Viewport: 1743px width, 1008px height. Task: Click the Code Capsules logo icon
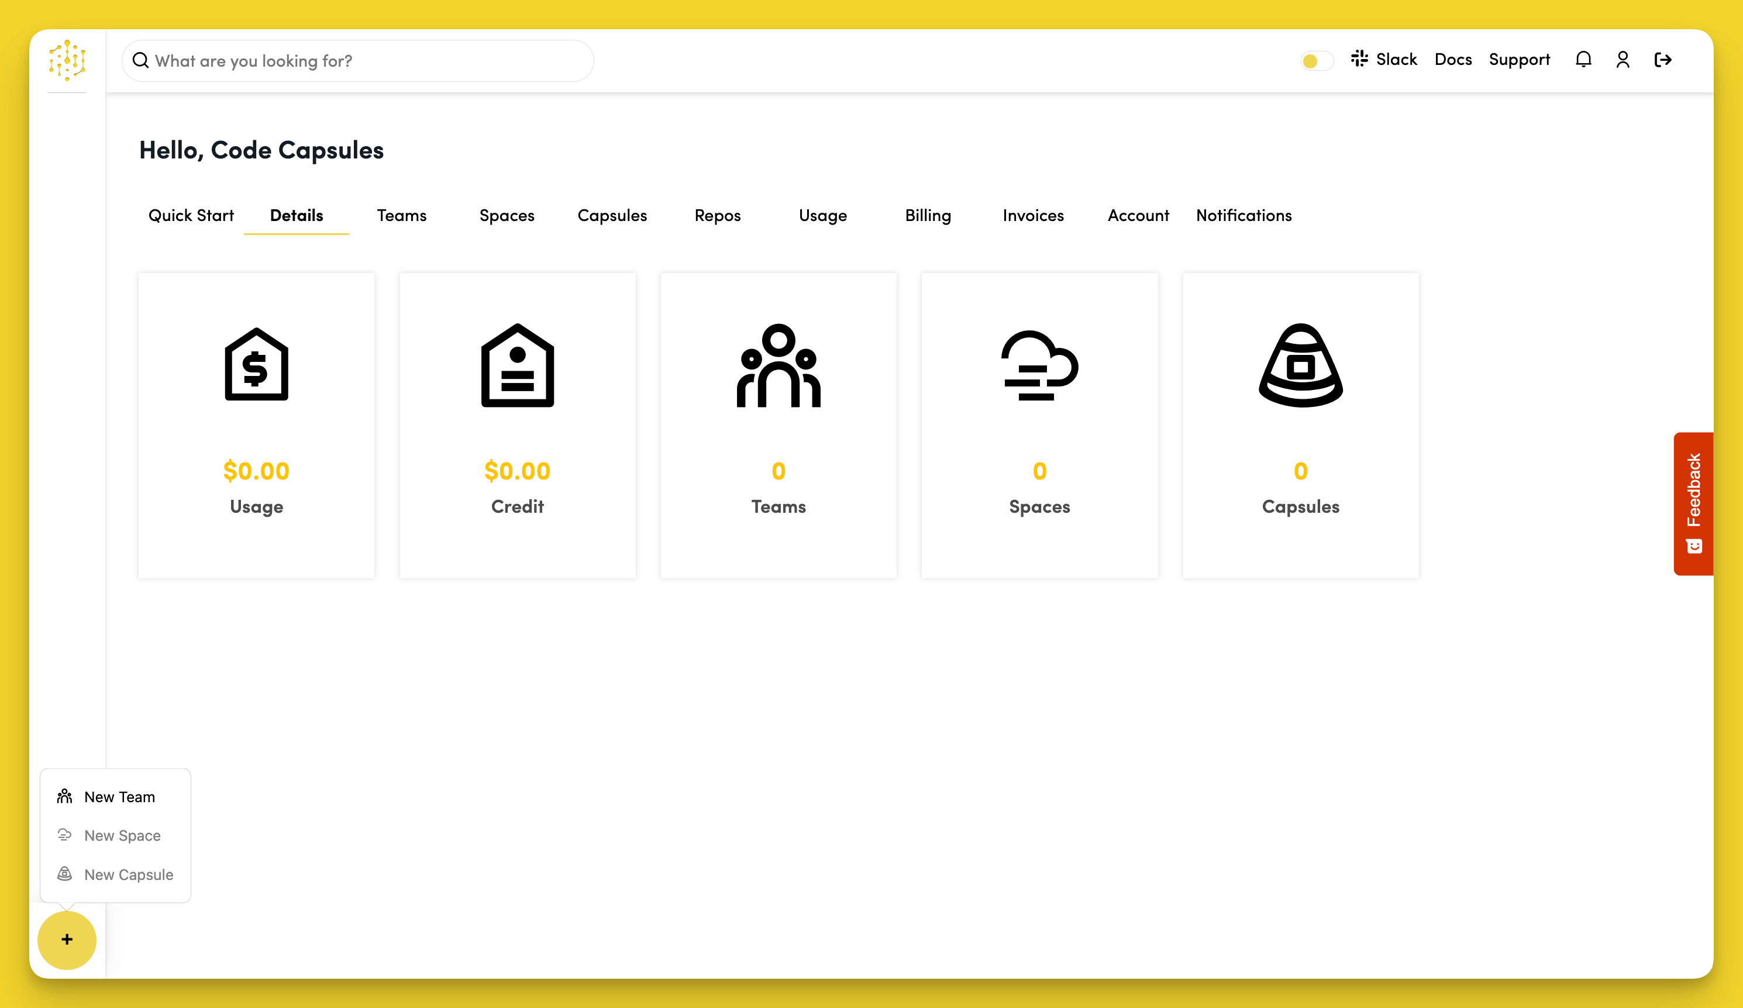tap(67, 60)
